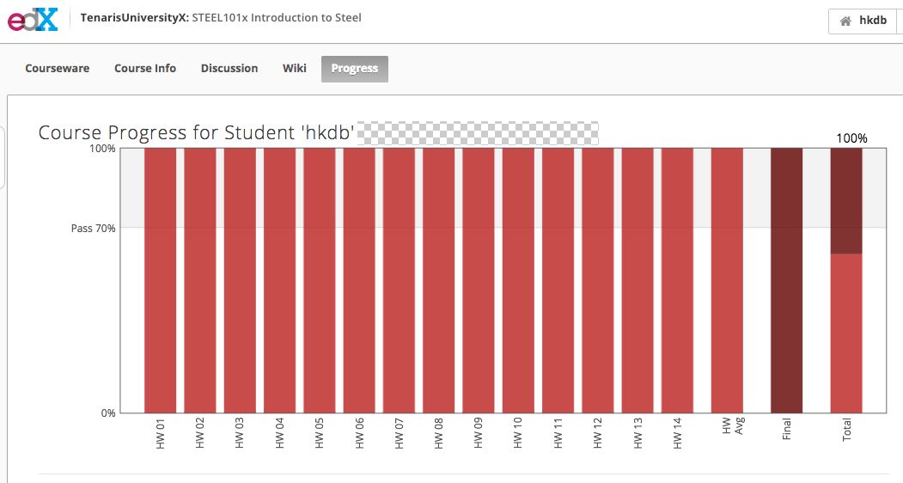Select the Progress tab
The height and width of the screenshot is (483, 903).
pyautogui.click(x=354, y=69)
